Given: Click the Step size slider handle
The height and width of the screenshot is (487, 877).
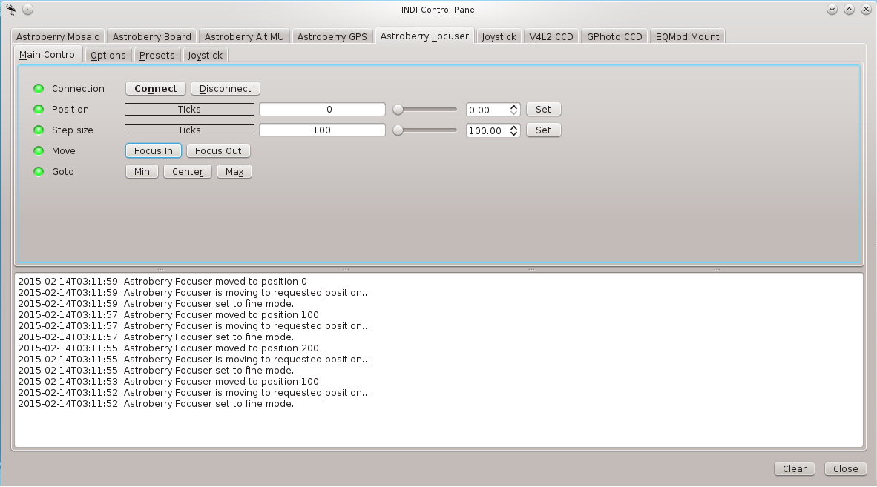Looking at the screenshot, I should tap(398, 130).
